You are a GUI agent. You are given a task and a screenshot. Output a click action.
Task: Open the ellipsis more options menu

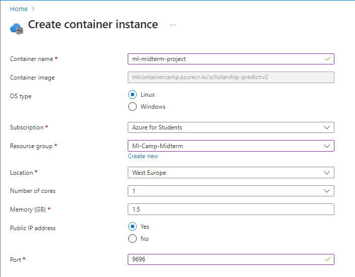[173, 25]
